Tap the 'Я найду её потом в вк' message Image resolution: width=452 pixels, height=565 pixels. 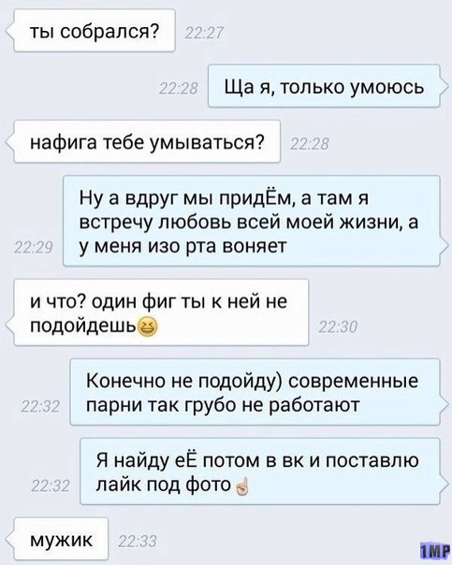tap(260, 471)
